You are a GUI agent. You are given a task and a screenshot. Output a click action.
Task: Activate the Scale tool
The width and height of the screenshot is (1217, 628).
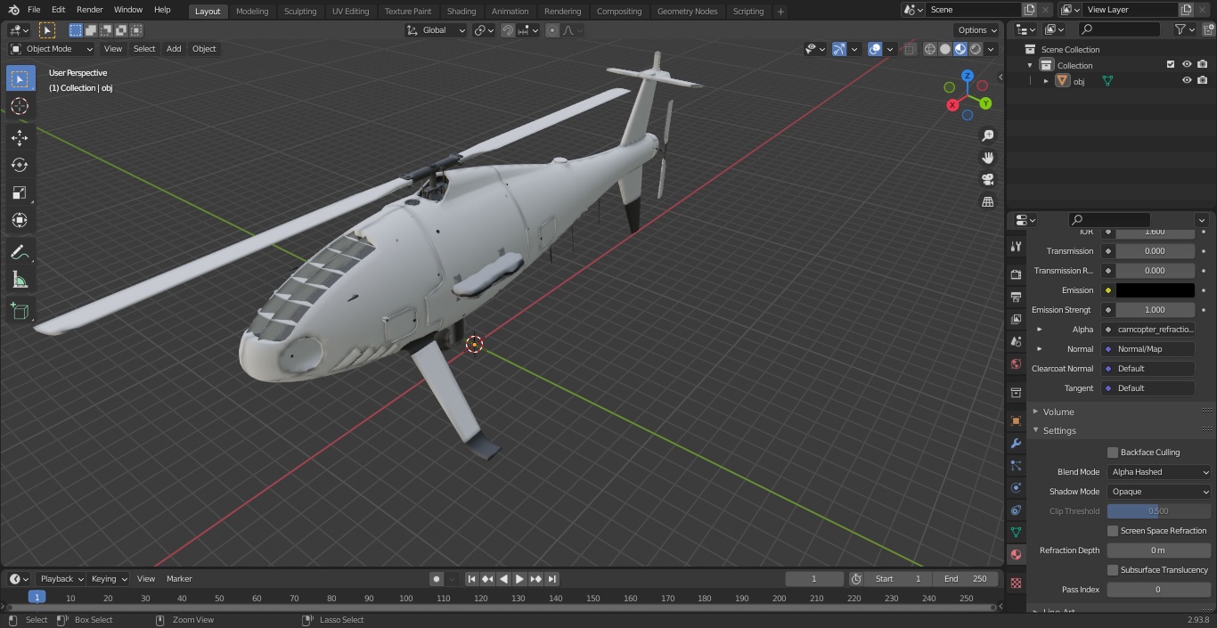20,192
